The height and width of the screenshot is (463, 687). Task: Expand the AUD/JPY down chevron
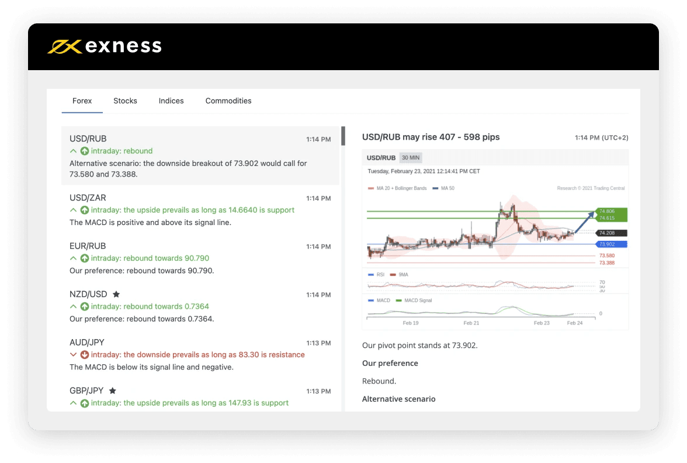pos(73,355)
